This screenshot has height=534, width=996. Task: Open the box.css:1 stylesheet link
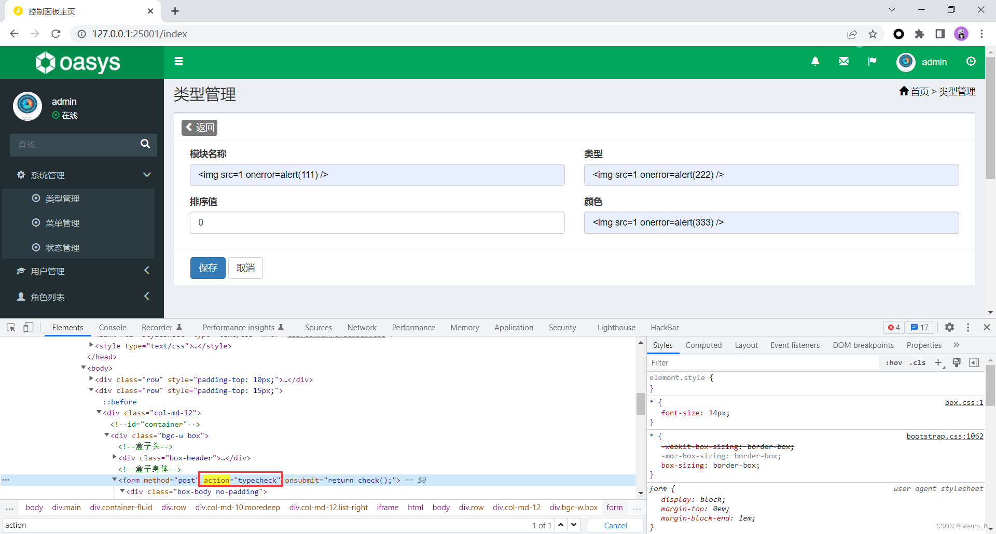click(x=963, y=402)
